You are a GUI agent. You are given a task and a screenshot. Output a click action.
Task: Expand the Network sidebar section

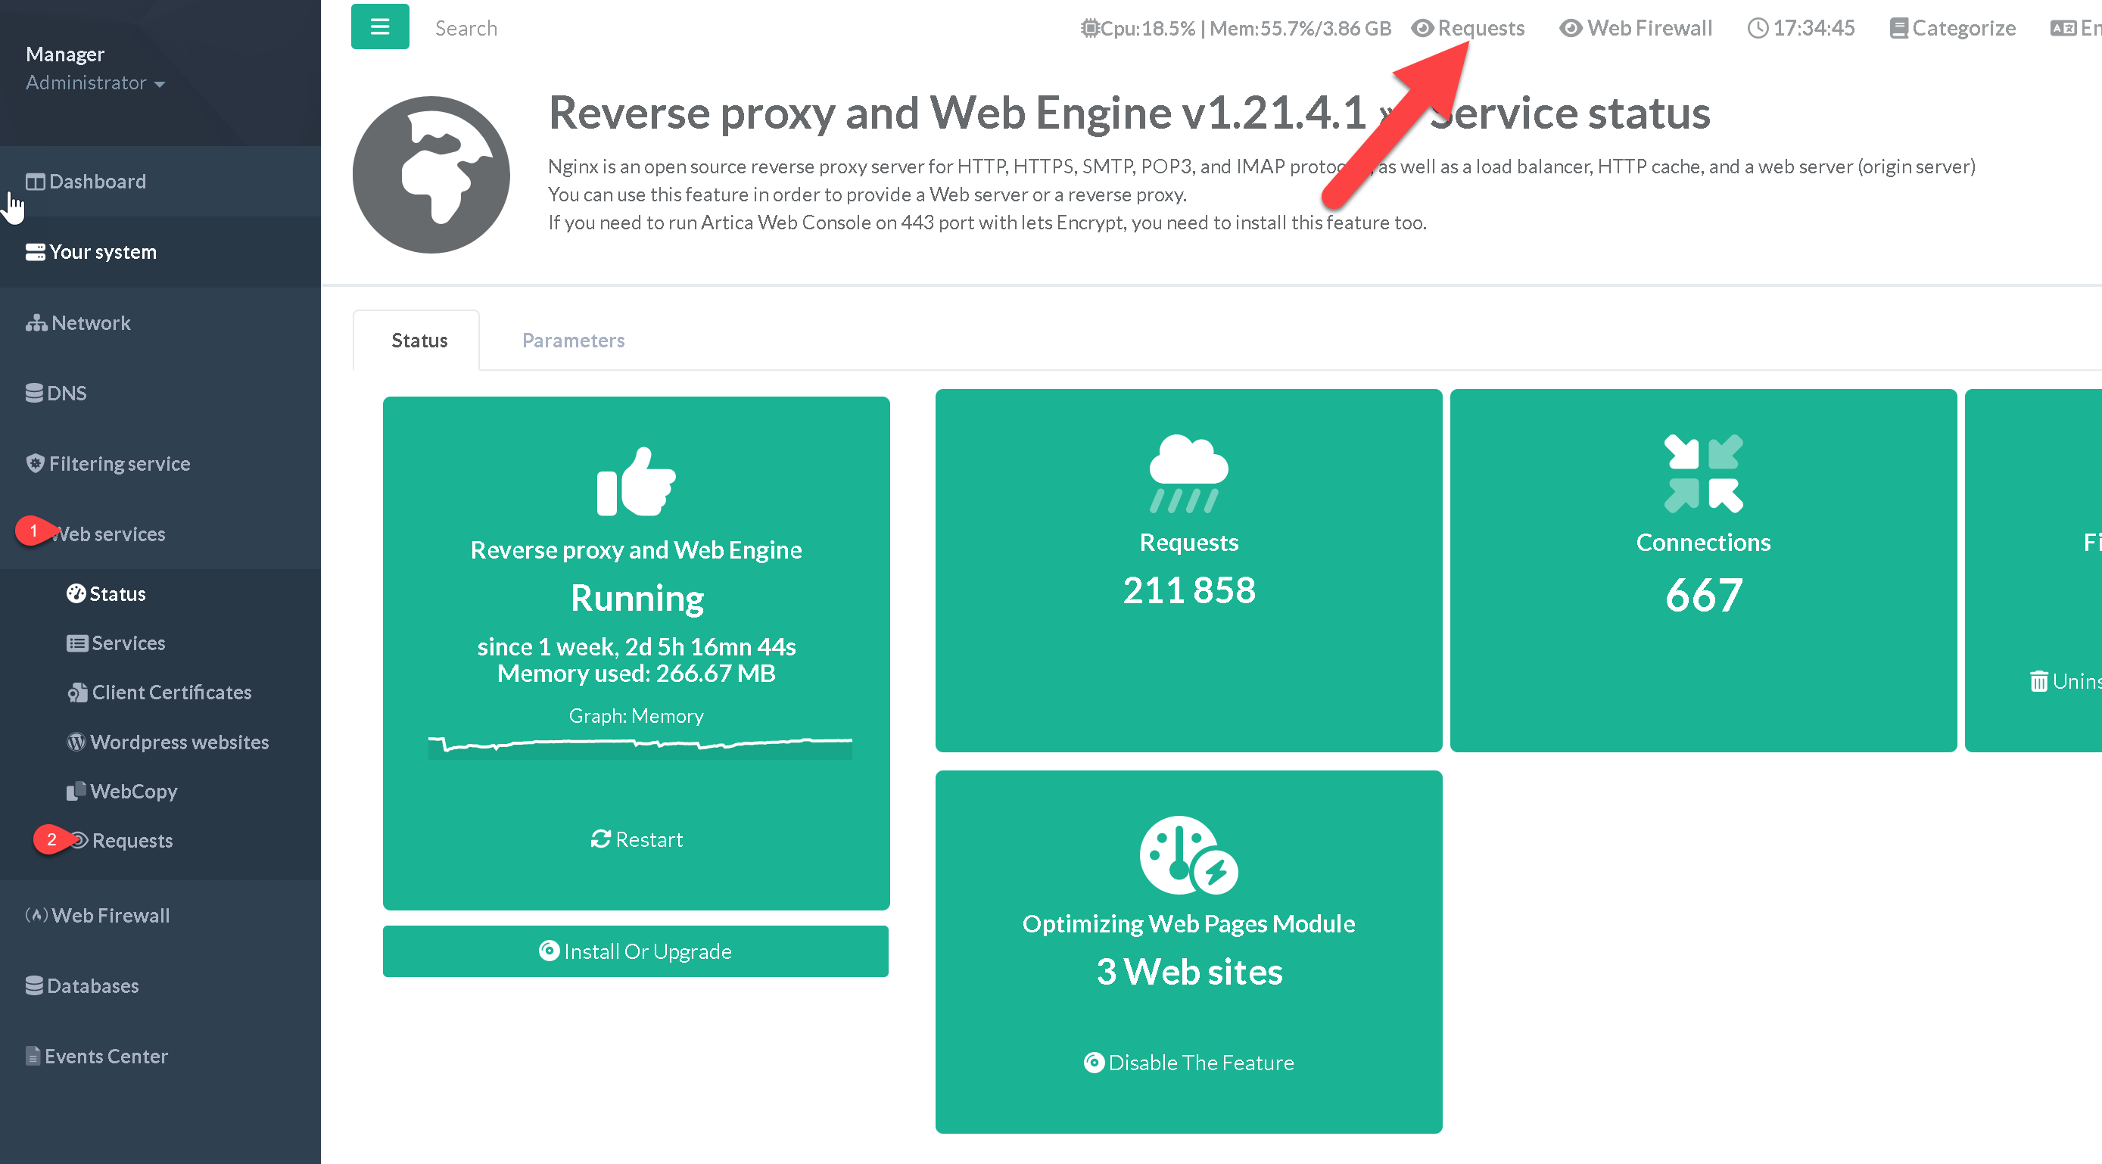coord(90,323)
